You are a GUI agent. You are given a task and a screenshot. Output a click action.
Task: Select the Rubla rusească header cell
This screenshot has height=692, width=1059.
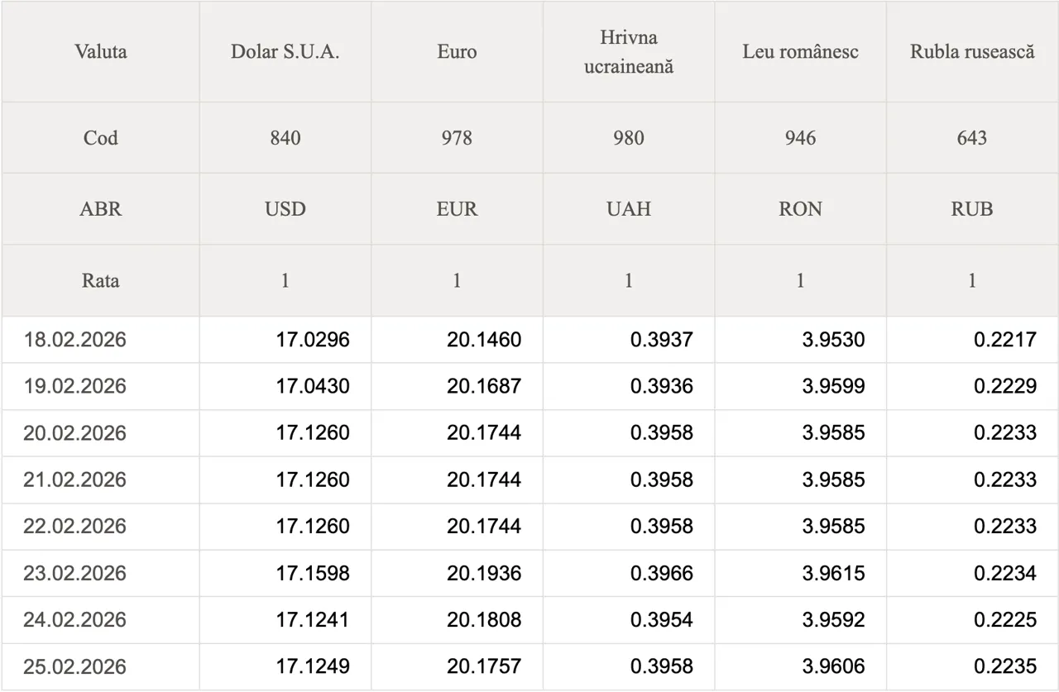coord(972,51)
